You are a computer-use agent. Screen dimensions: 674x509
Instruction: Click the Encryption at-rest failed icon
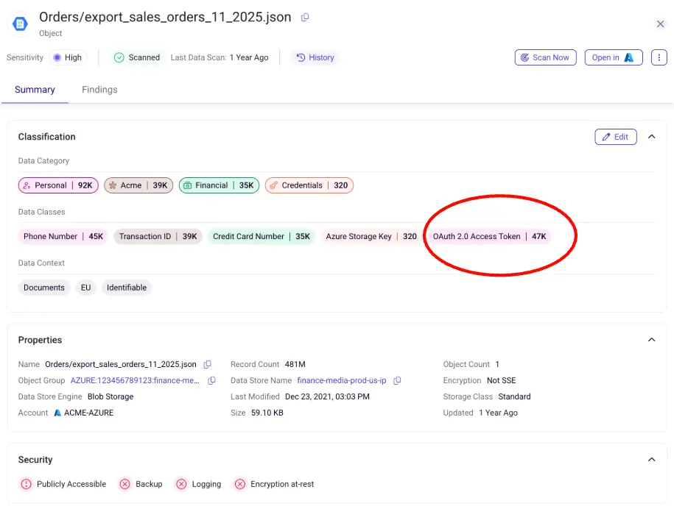[240, 484]
